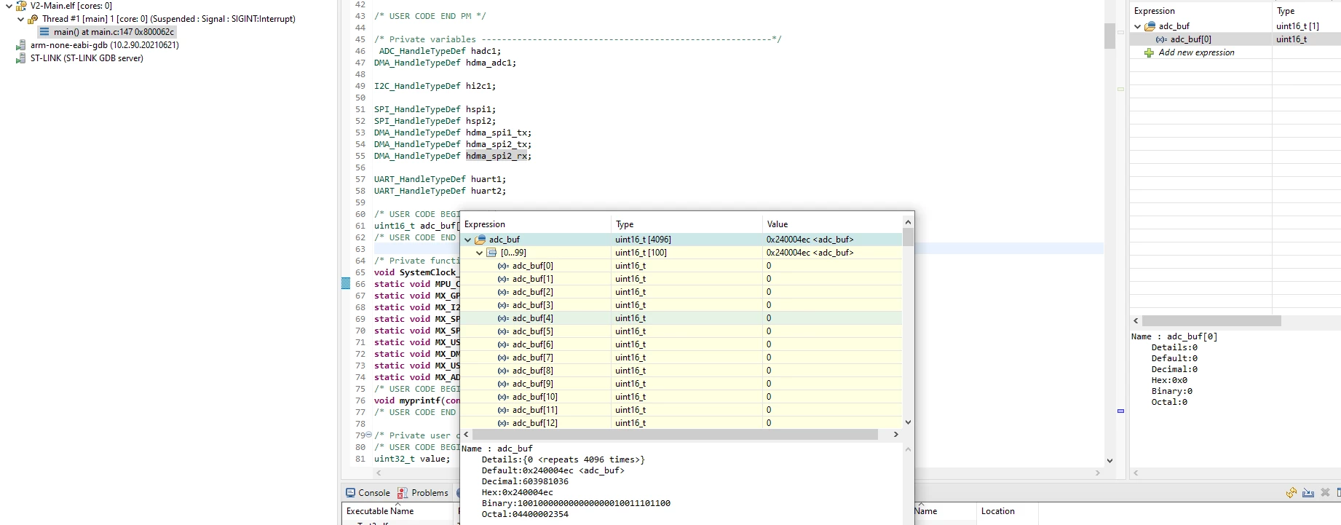Screen dimensions: 1341x525
Task: Click variable icon beside adc_buf[9]
Action: 503,384
